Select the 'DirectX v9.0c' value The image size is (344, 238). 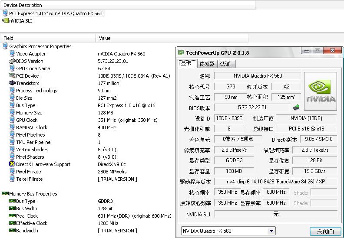pyautogui.click(x=112, y=164)
